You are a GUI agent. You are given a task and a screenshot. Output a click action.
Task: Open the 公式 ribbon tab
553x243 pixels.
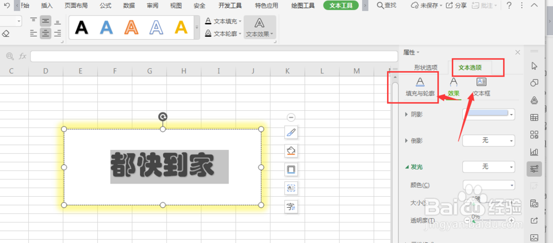tap(106, 6)
